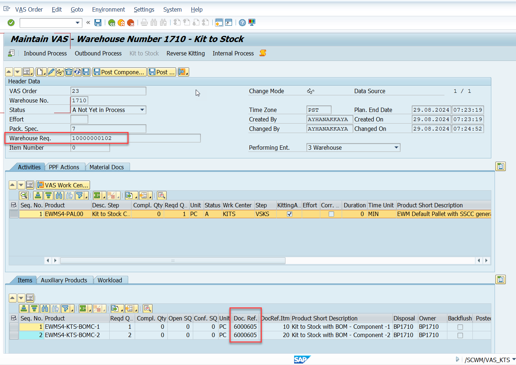Click the Activities table horizontal scrollbar
516x365 pixels.
[x=173, y=260]
